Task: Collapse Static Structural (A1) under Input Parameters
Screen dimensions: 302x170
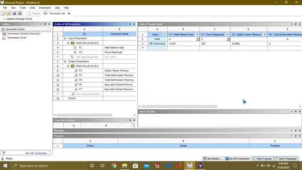Action: (x=68, y=43)
